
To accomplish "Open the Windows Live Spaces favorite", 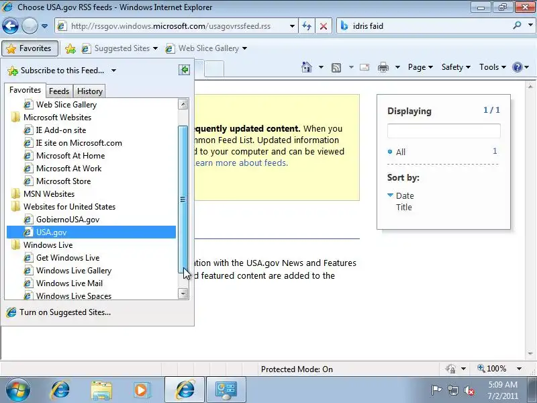I will [x=74, y=296].
